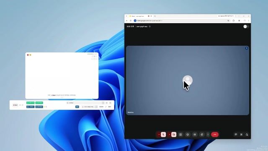
Task: Open more options in Meet toolbar
Action: coord(208,135)
